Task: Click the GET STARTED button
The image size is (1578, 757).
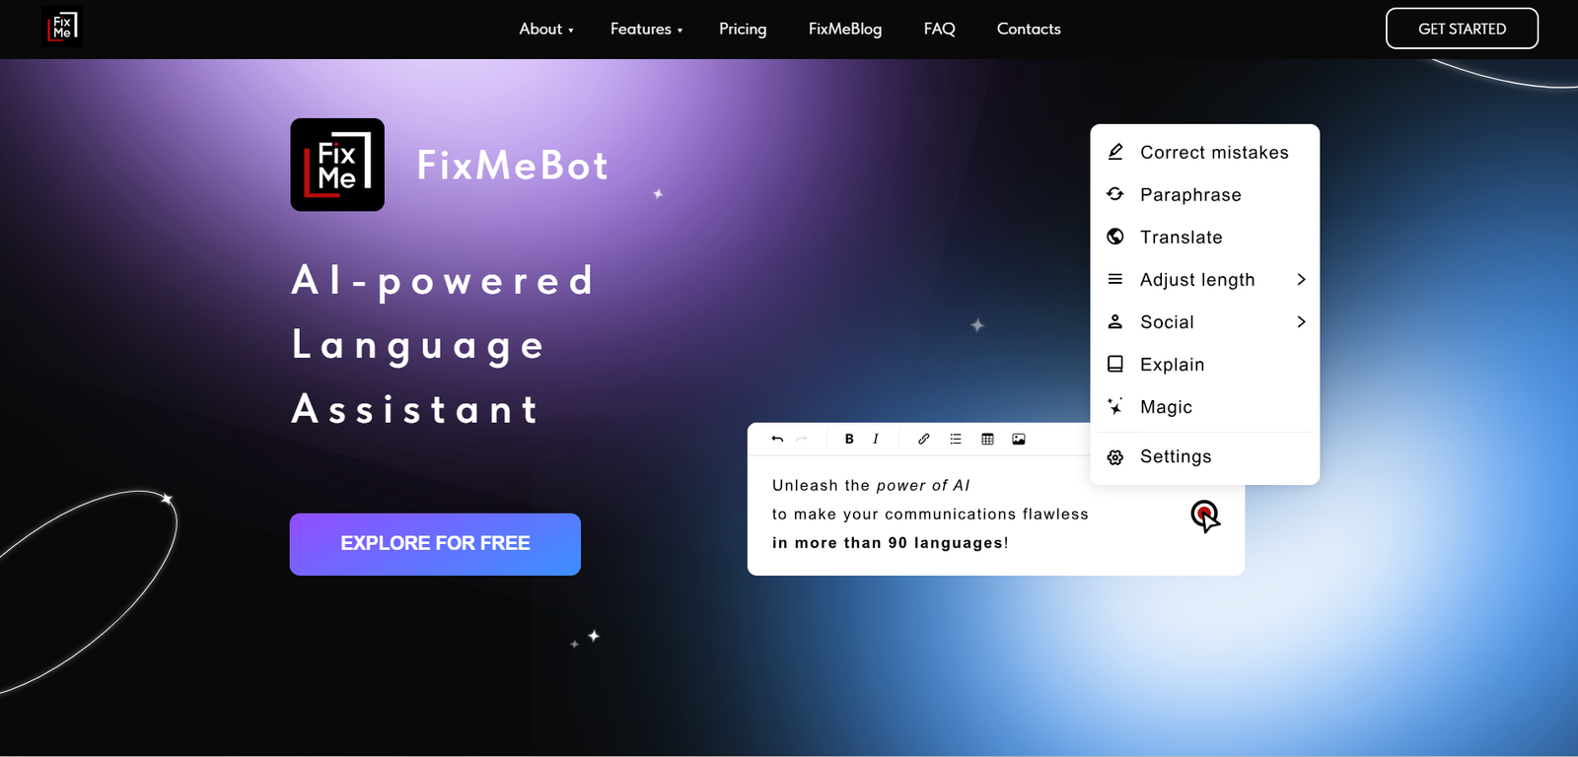Action: tap(1462, 29)
